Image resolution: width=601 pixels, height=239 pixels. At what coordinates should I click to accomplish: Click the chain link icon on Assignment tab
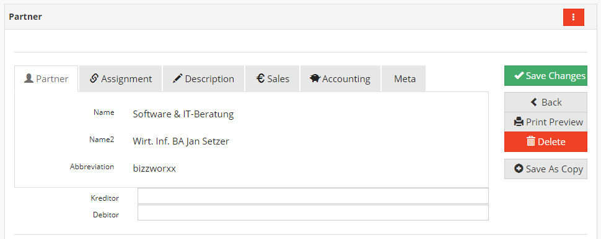(x=94, y=78)
